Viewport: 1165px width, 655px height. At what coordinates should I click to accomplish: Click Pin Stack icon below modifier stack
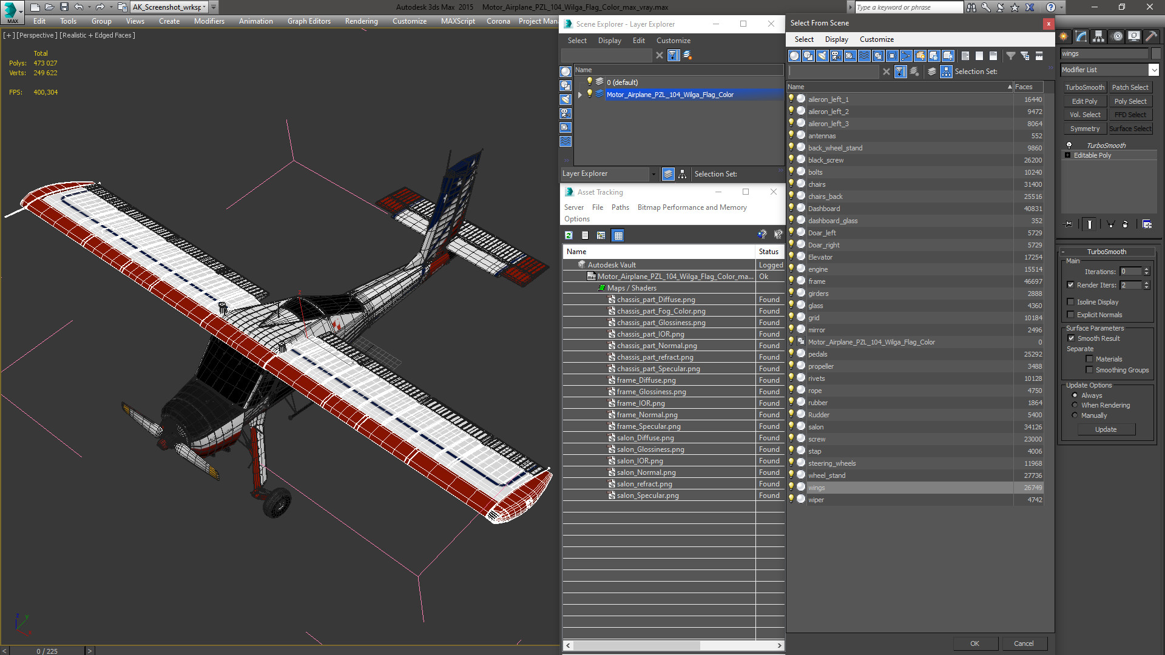(x=1069, y=224)
